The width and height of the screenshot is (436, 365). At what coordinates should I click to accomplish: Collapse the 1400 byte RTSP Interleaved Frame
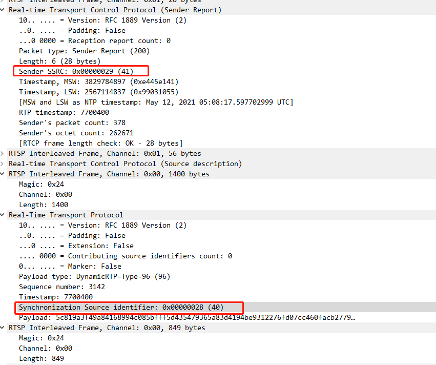pos(3,174)
